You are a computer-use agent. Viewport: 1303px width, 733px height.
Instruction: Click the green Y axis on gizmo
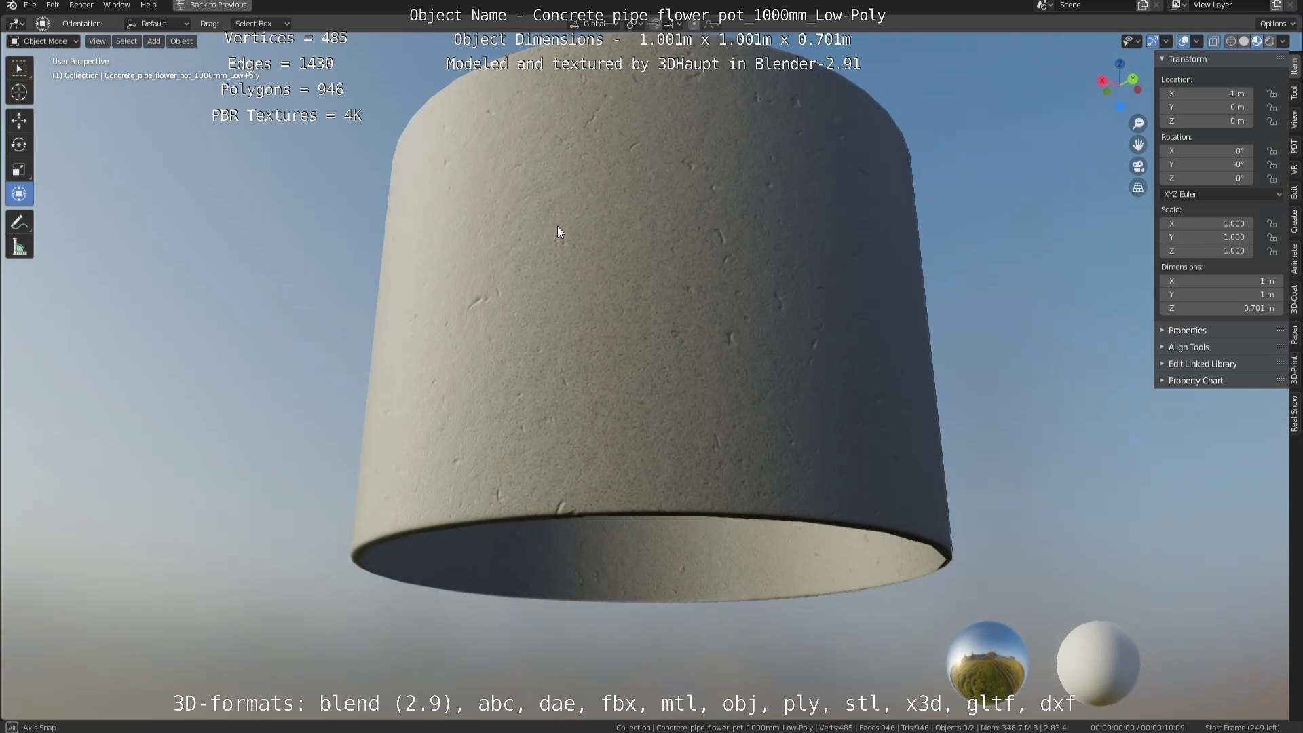pyautogui.click(x=1133, y=79)
